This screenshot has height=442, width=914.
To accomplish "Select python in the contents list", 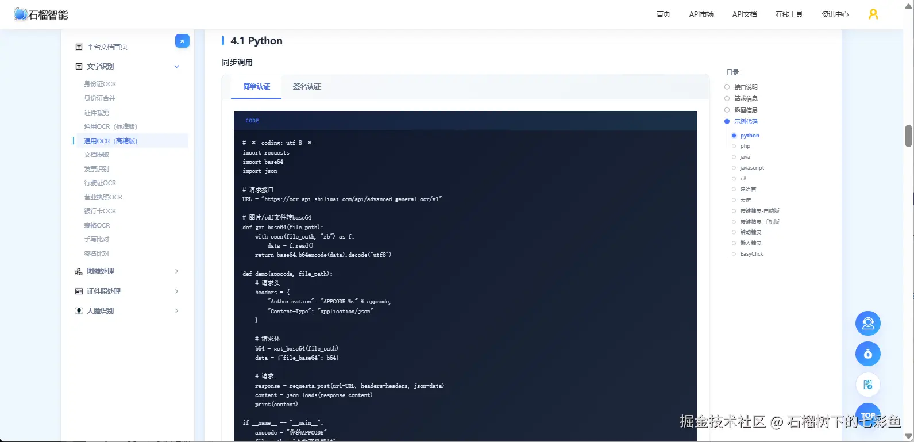I will click(x=750, y=136).
